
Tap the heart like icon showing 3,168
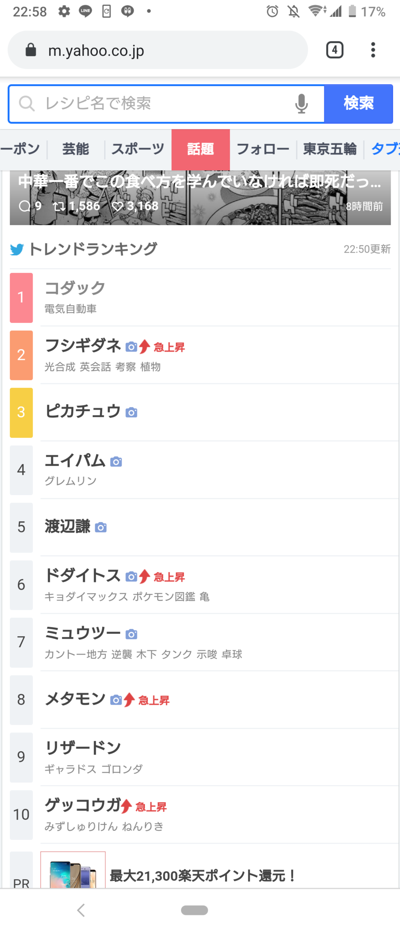(x=117, y=206)
